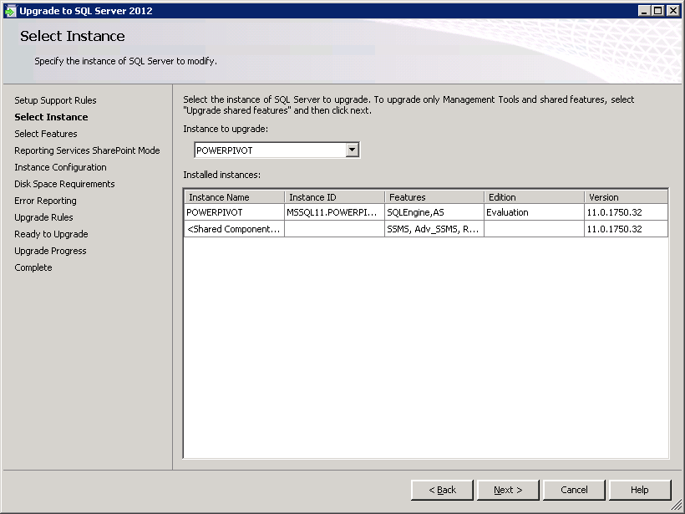Cancel the upgrade wizard
The image size is (685, 514).
click(574, 490)
